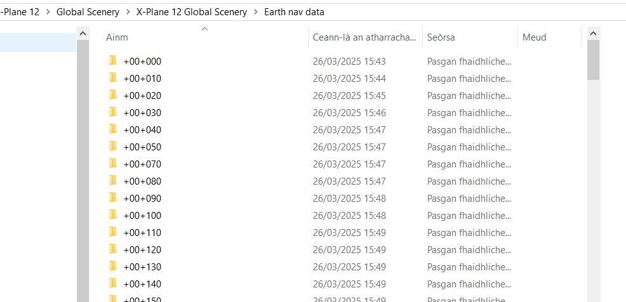Navigate to X-Plane 12 Global Scenery breadcrumb
Viewport: 626px width, 302px height.
click(x=191, y=12)
